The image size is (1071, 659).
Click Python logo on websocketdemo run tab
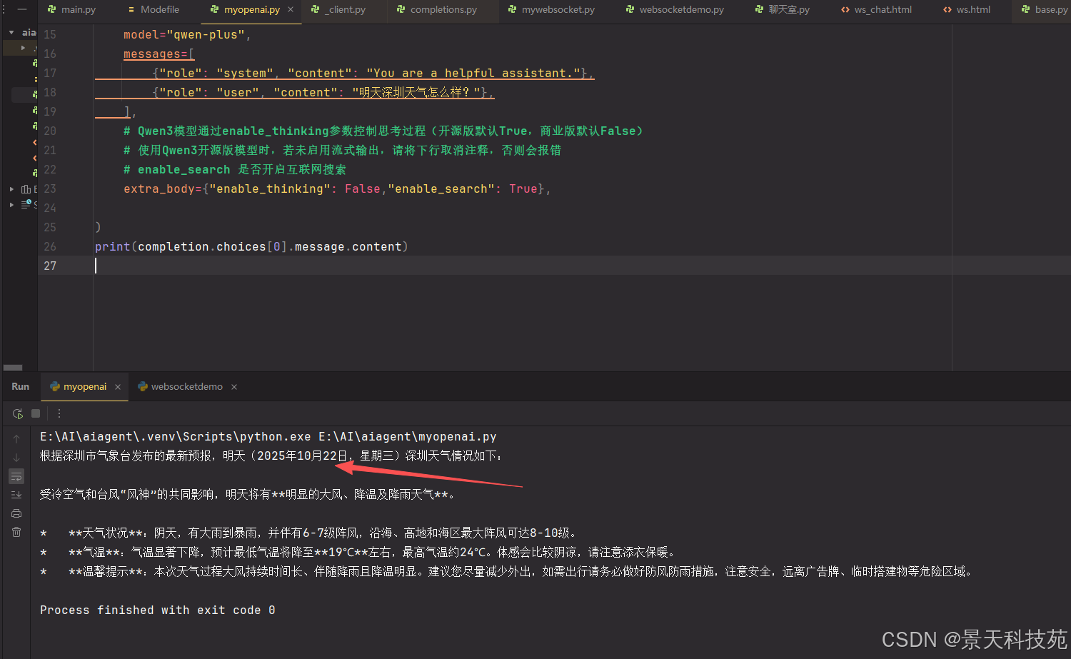[143, 386]
